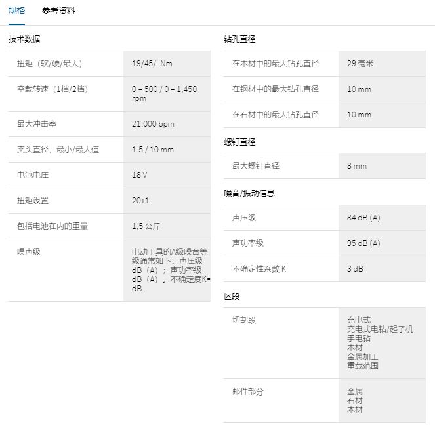The image size is (435, 429).
Task: Select the 21.000 bpm impact rate value
Action: (x=153, y=124)
